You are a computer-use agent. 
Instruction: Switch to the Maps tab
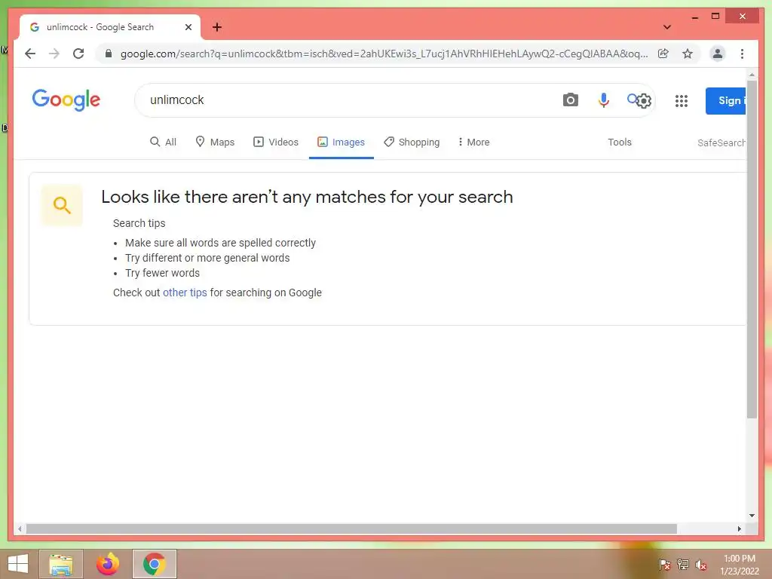point(215,142)
